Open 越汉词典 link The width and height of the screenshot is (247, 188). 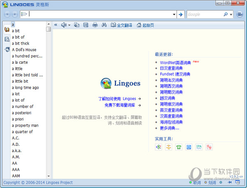(168, 98)
